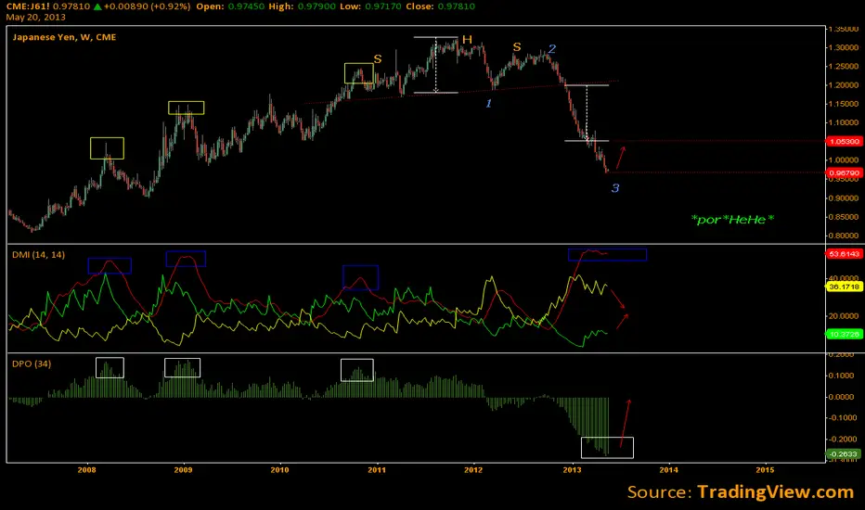
Task: Select the green 10.3726 DMI value tag
Action: (x=843, y=333)
